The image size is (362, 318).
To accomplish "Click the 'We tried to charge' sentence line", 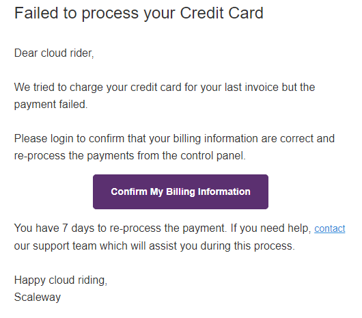I will point(165,88).
